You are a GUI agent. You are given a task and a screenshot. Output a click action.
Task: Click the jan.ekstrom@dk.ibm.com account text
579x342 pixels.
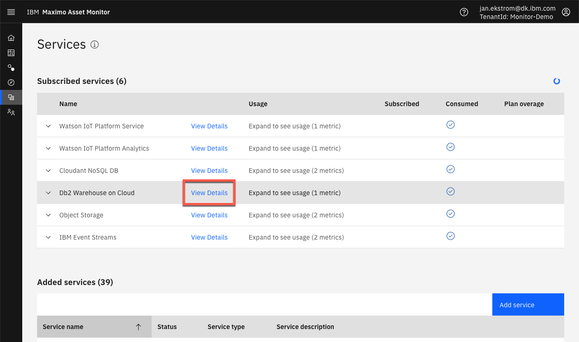(517, 8)
